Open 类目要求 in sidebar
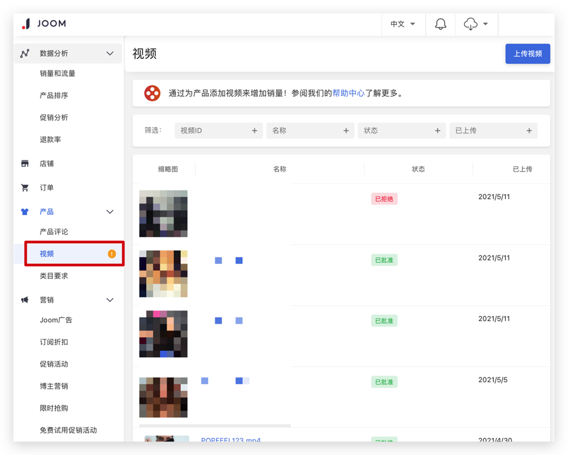 [x=54, y=275]
